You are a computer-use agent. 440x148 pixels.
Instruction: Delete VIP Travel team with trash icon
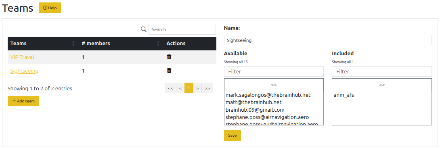pos(169,57)
